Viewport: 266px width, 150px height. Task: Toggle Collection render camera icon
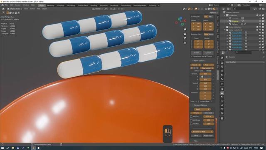tap(263, 15)
